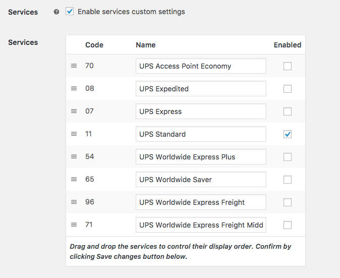Click the drag handle for code 96 row

[74, 202]
